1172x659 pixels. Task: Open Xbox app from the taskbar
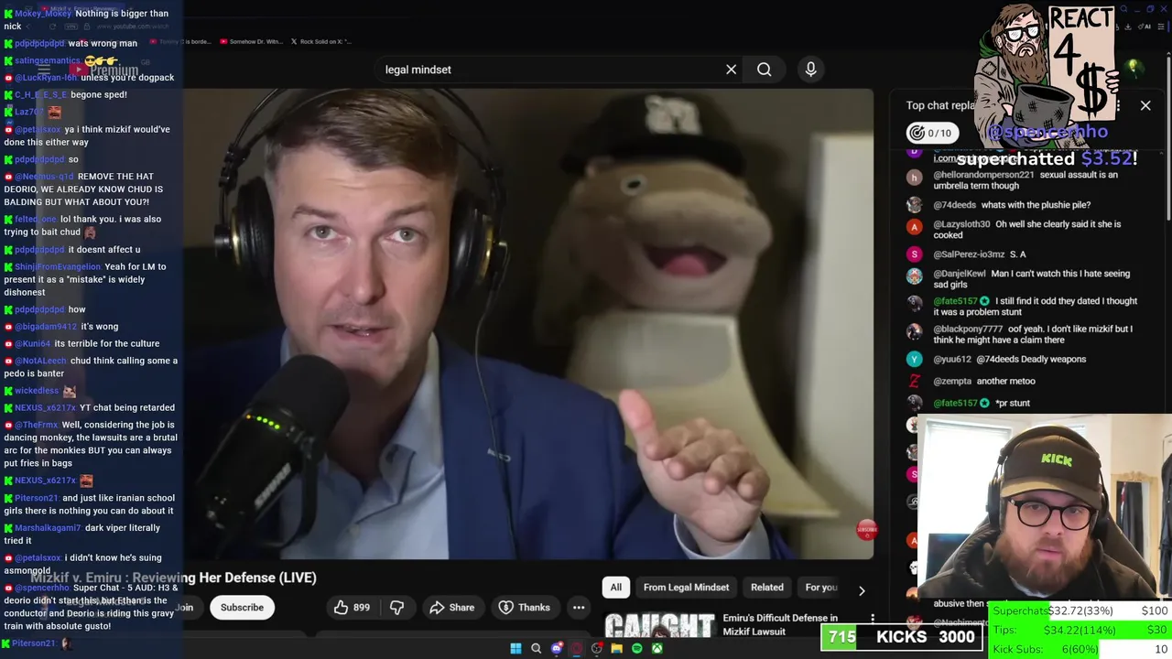[x=657, y=649]
